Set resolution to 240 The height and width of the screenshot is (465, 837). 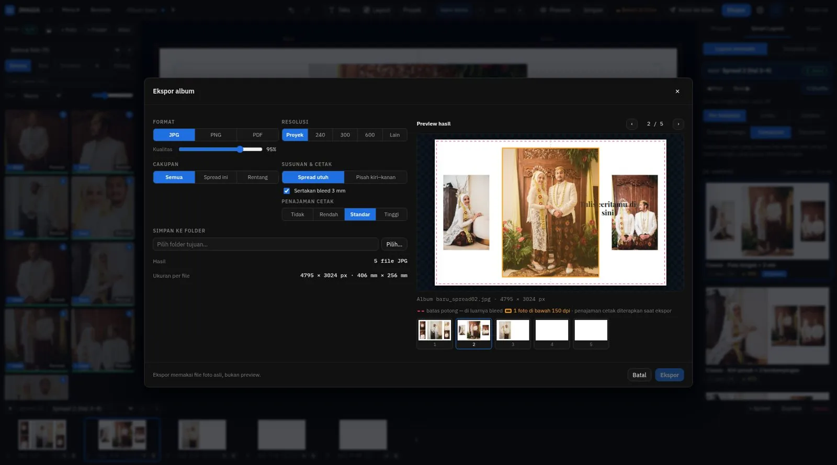tap(320, 135)
